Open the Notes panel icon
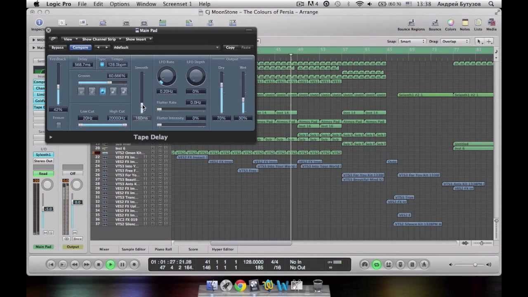The width and height of the screenshot is (528, 297). [x=465, y=23]
